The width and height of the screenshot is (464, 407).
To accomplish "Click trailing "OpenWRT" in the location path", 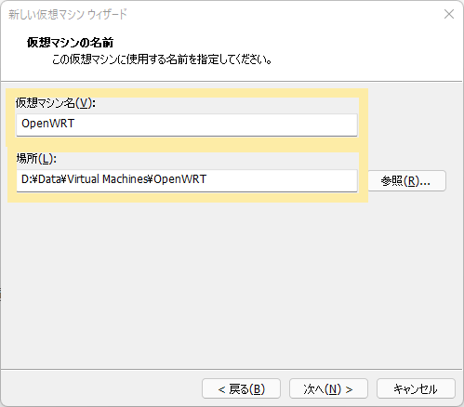I will [179, 179].
